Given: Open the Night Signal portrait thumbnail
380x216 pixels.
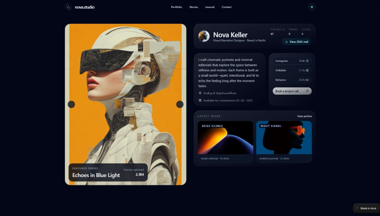Looking at the screenshot, I should pyautogui.click(x=284, y=138).
